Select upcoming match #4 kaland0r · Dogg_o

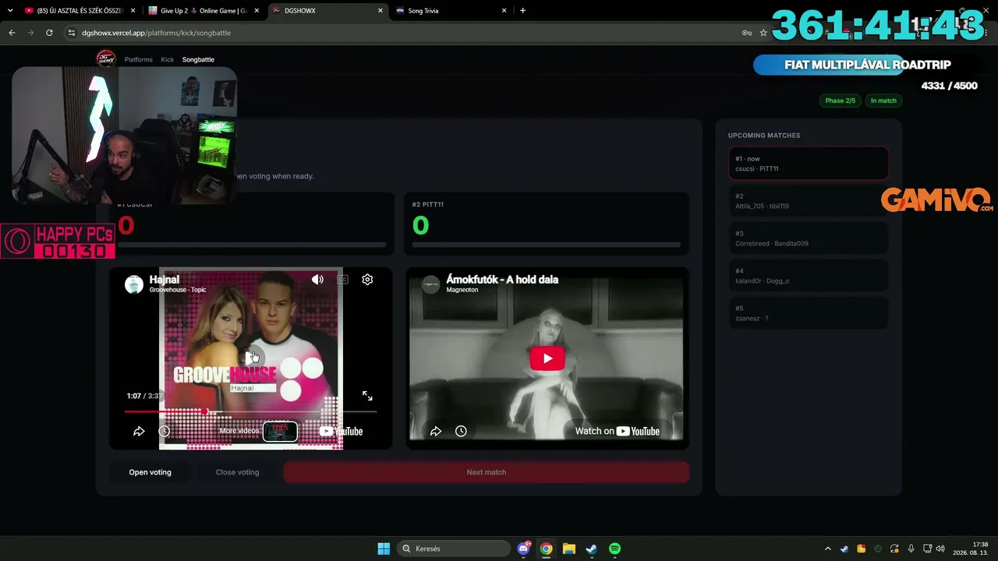[x=809, y=276]
